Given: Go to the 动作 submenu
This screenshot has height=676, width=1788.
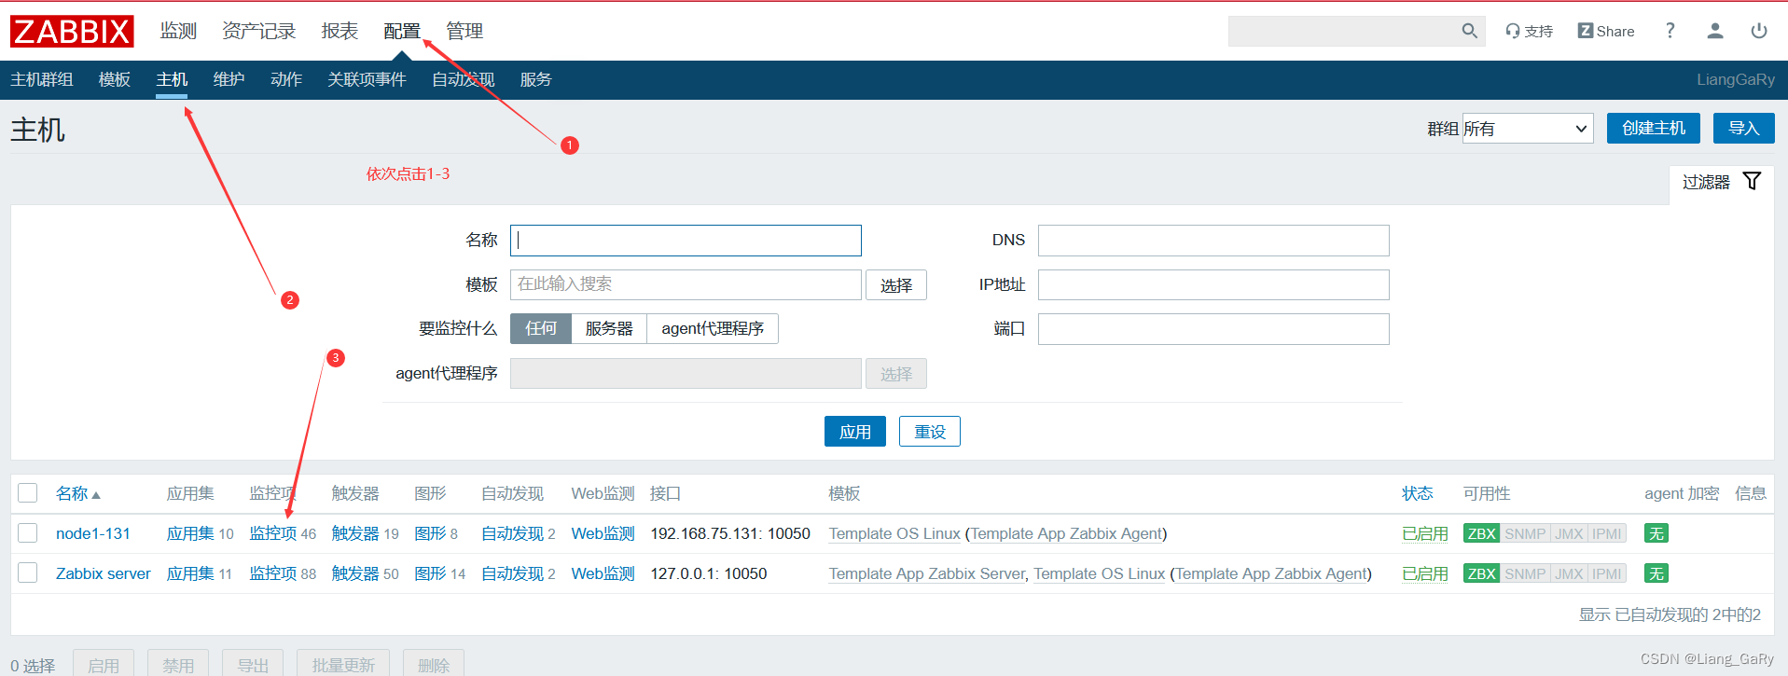Looking at the screenshot, I should [x=286, y=80].
